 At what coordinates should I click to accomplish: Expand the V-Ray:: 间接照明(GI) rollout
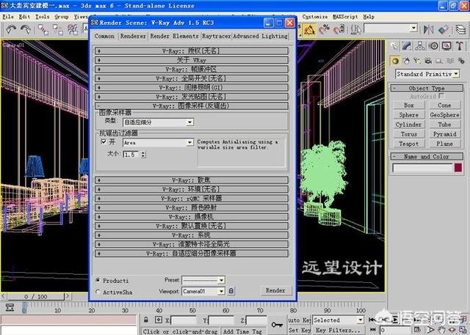pyautogui.click(x=192, y=88)
